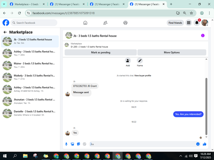Attach a photo with image icon
The height and width of the screenshot is (160, 214).
pyautogui.click(x=72, y=144)
